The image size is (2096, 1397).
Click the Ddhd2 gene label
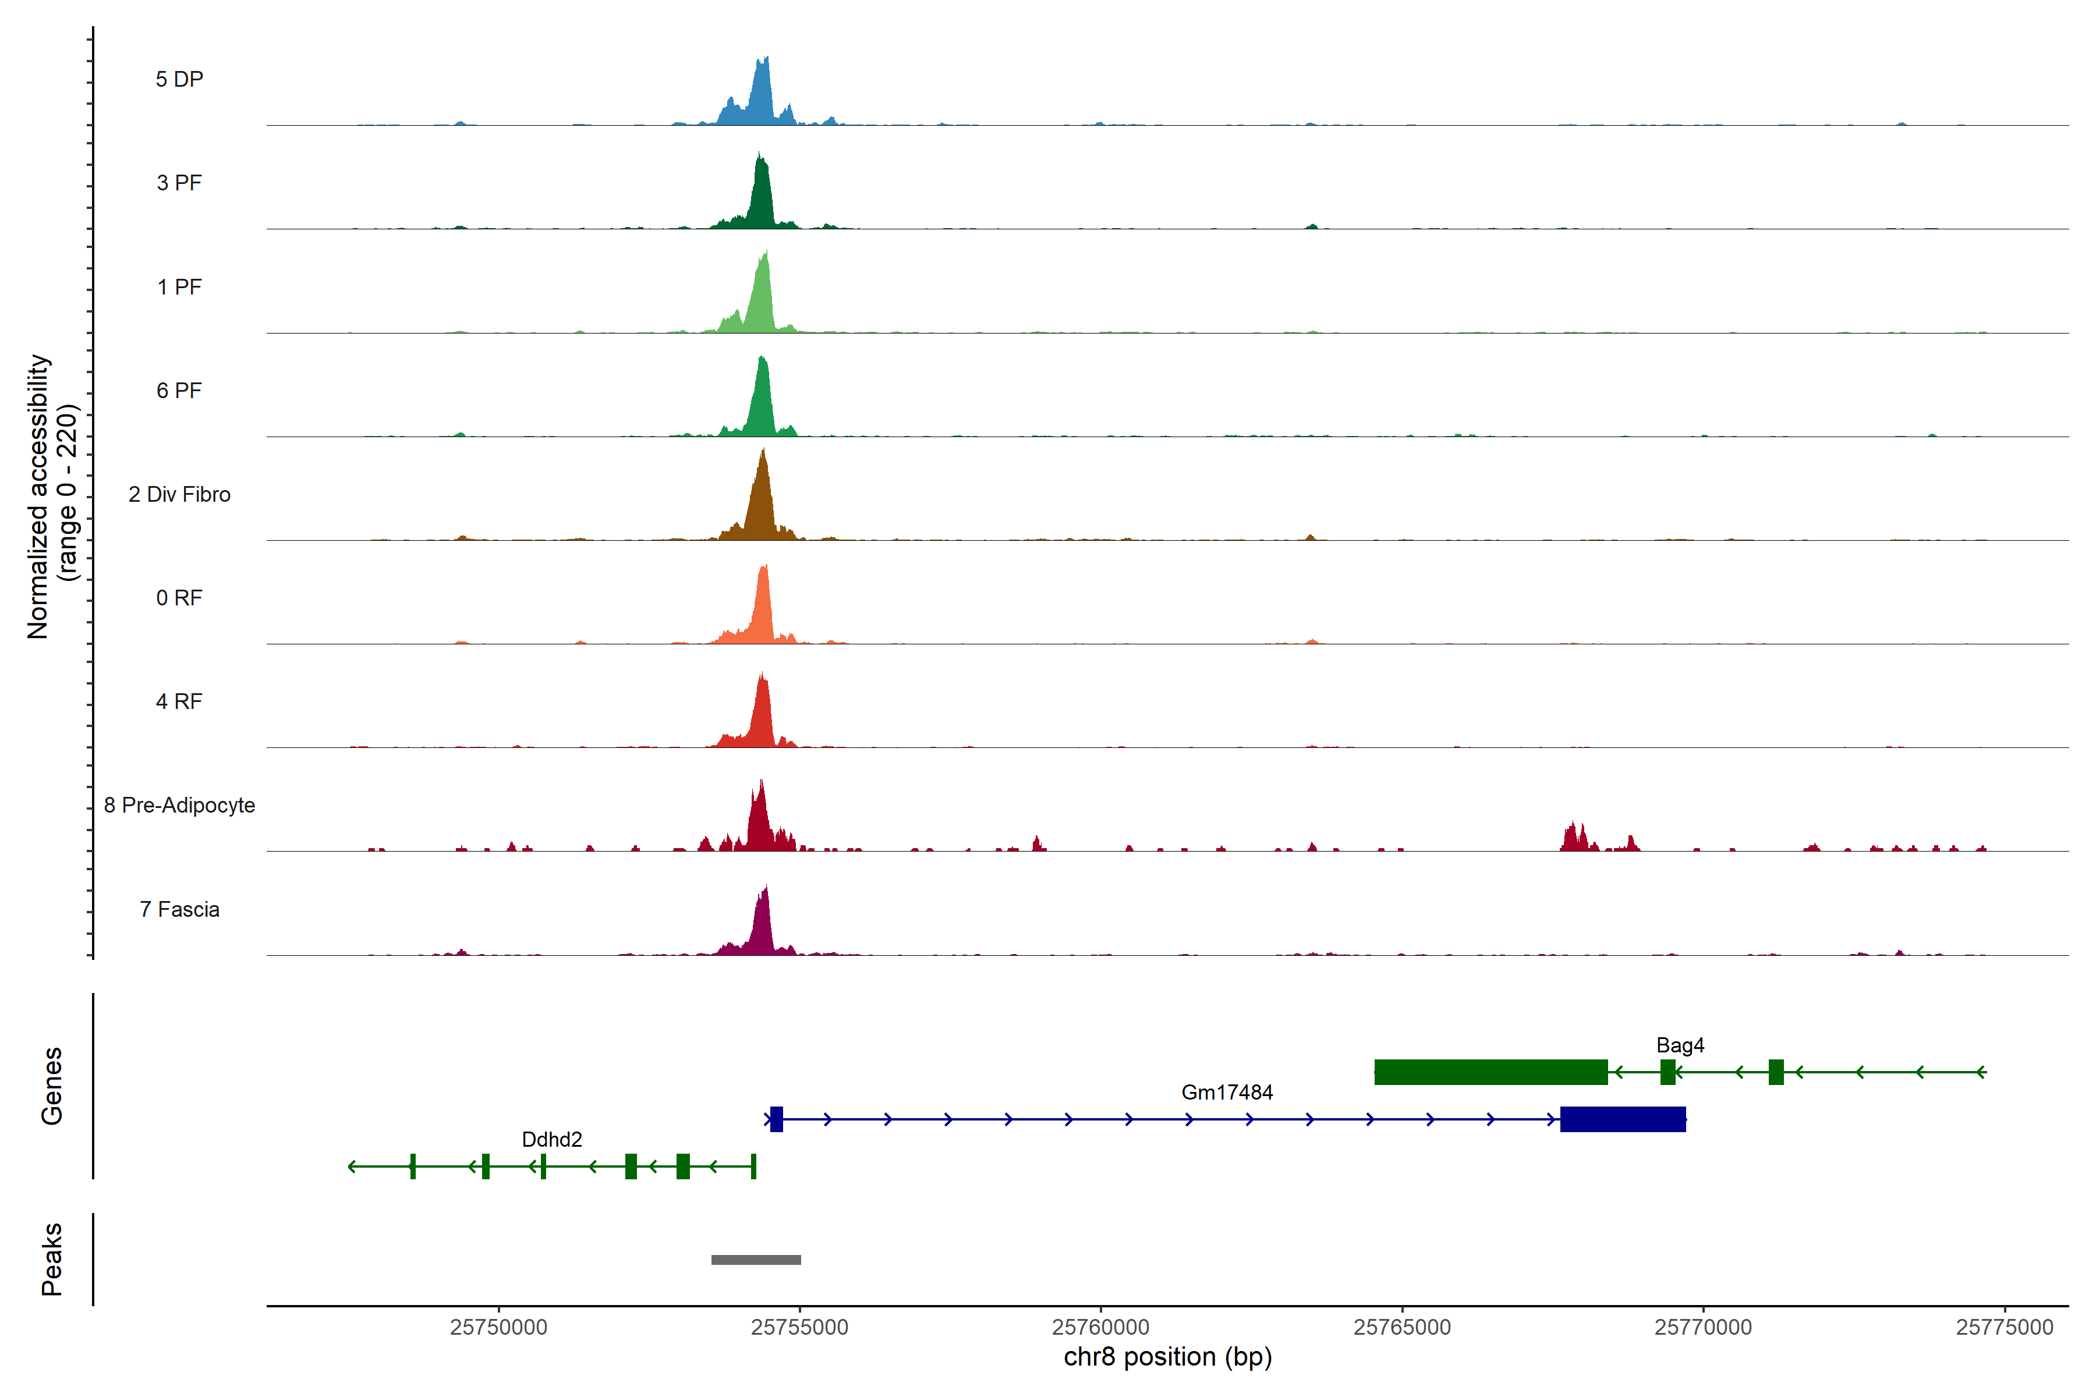[551, 1140]
